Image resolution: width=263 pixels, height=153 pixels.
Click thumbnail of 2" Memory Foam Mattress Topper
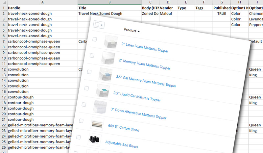point(108,58)
